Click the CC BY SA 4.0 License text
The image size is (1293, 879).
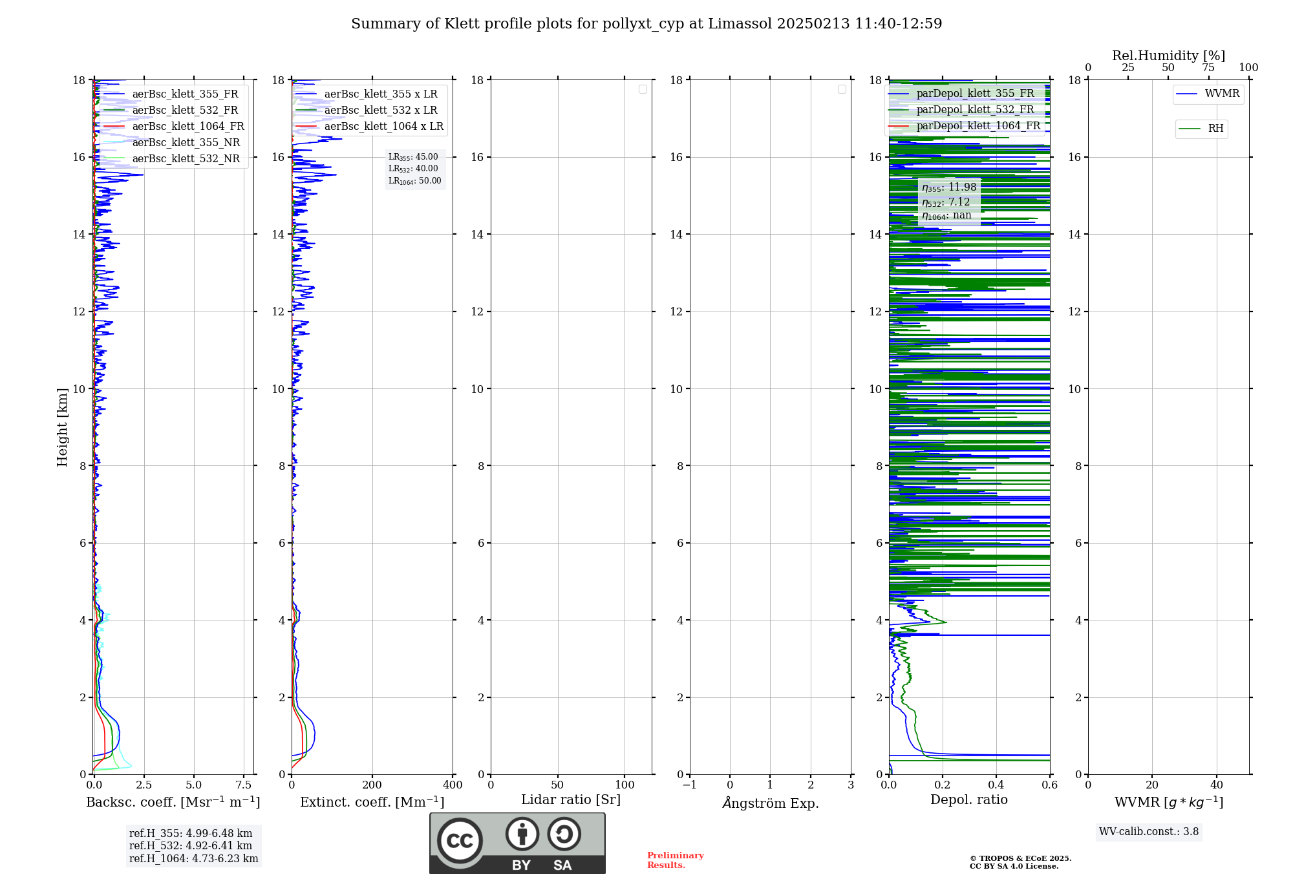coord(1014,866)
